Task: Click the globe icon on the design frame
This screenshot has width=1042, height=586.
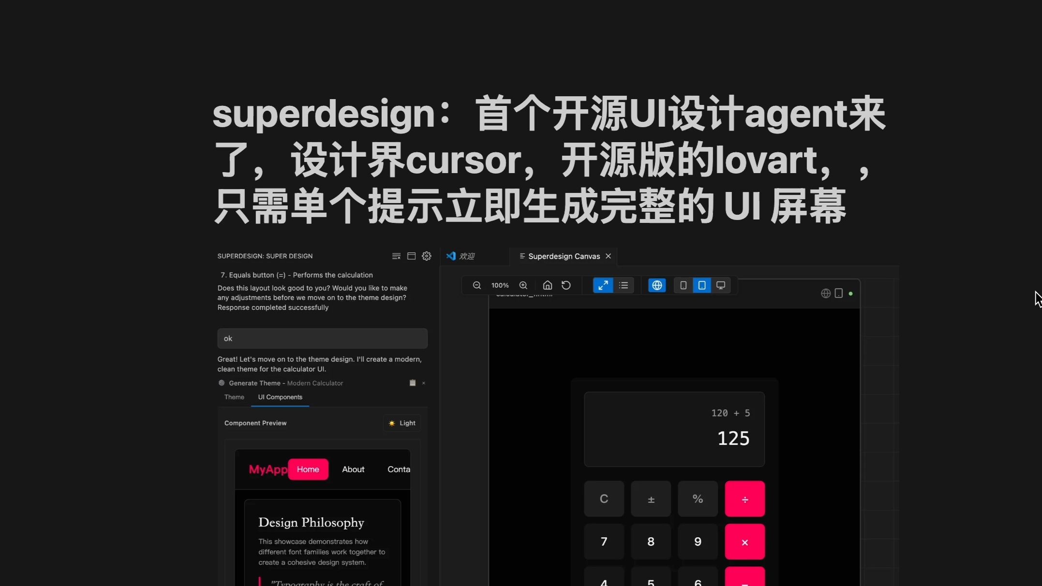Action: pyautogui.click(x=826, y=293)
